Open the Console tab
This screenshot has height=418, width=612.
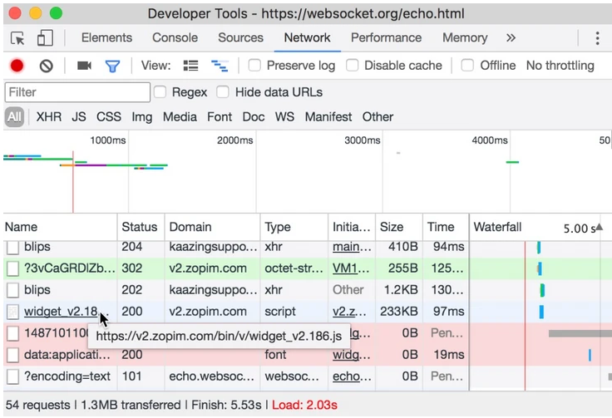point(175,38)
